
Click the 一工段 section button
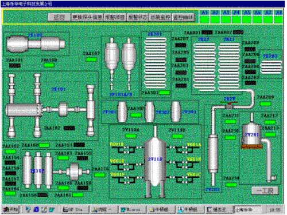click(265, 190)
